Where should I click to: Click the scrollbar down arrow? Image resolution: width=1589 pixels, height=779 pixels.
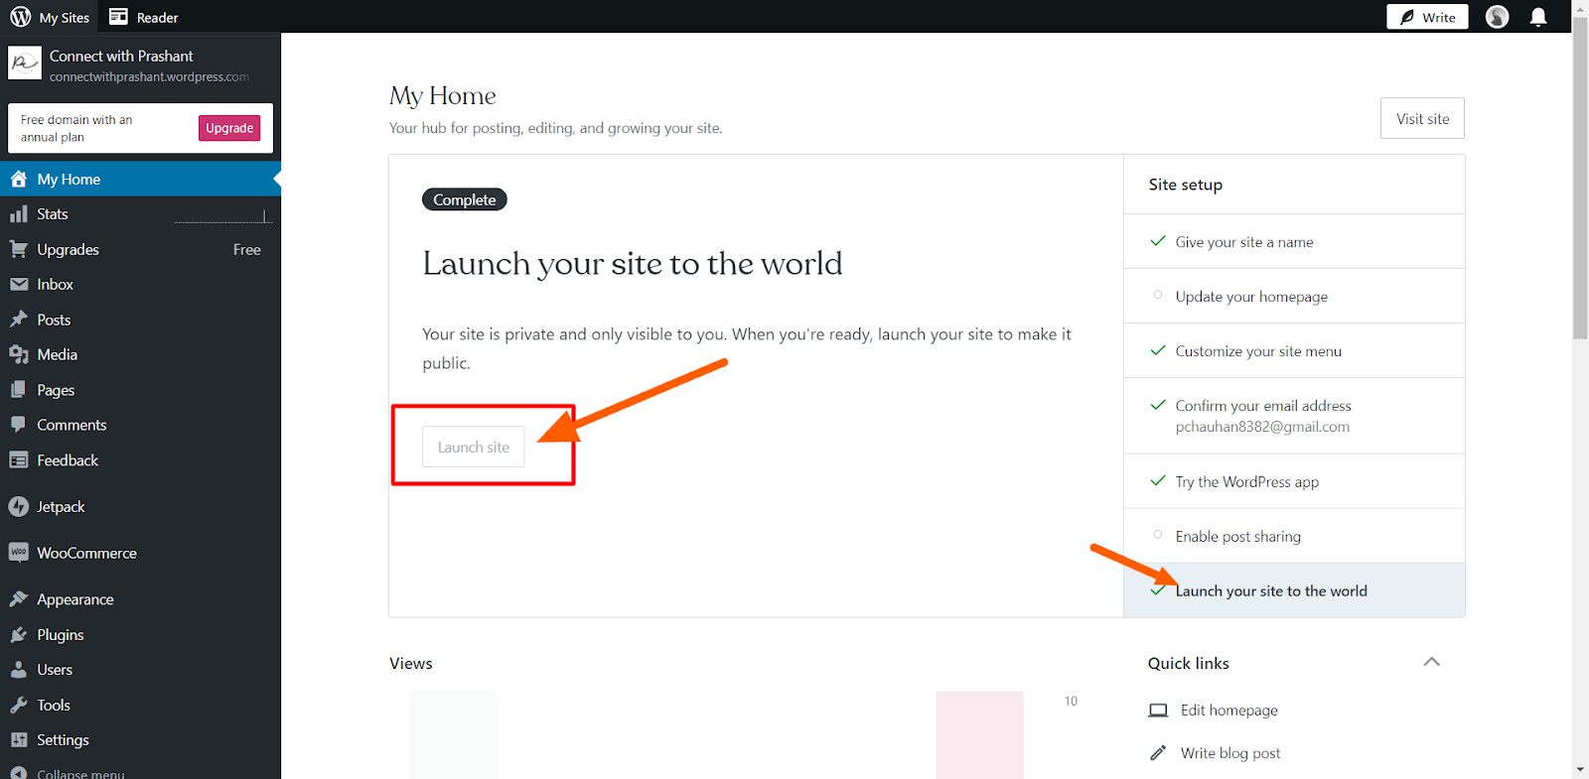[x=1580, y=770]
